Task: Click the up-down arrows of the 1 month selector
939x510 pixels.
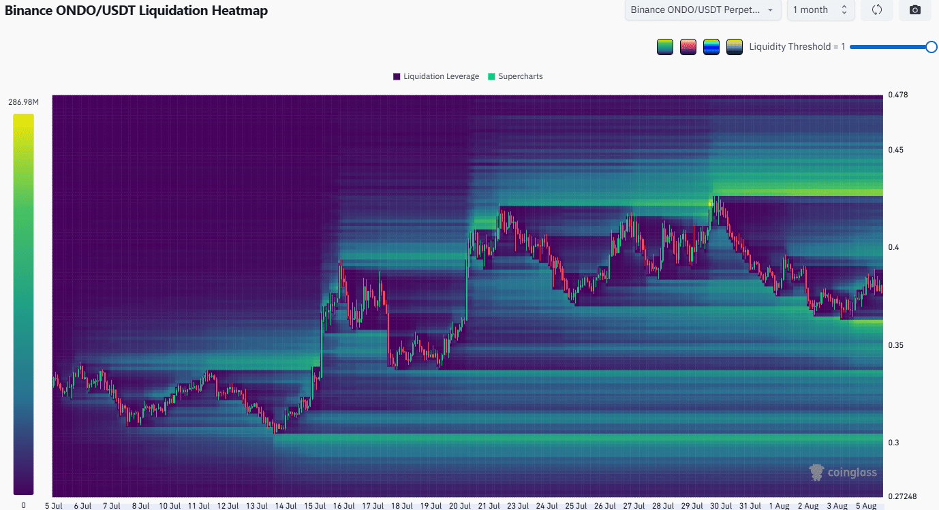Action: pyautogui.click(x=844, y=10)
